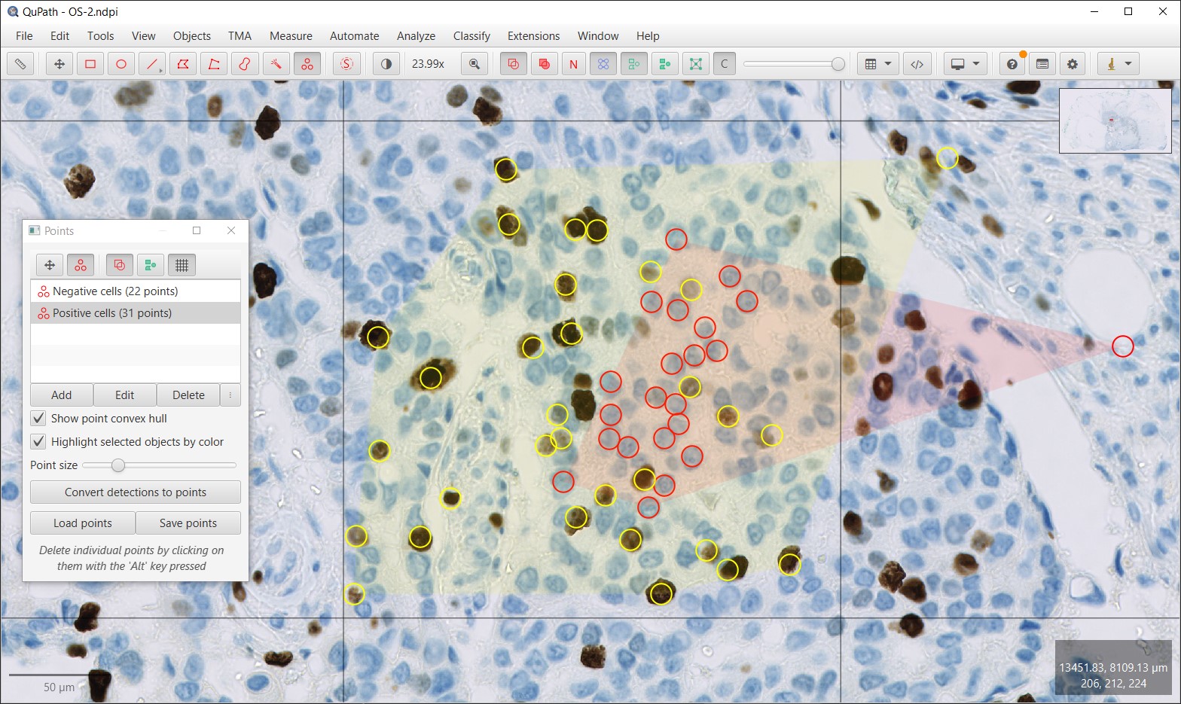
Task: Click the Save points button
Action: point(188,523)
